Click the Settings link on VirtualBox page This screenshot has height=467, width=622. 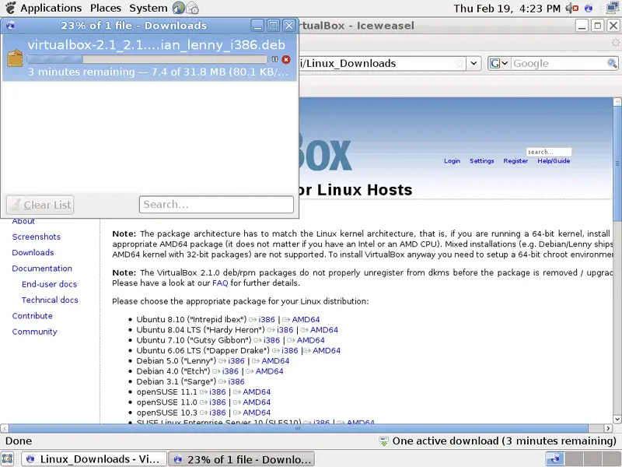(x=481, y=161)
